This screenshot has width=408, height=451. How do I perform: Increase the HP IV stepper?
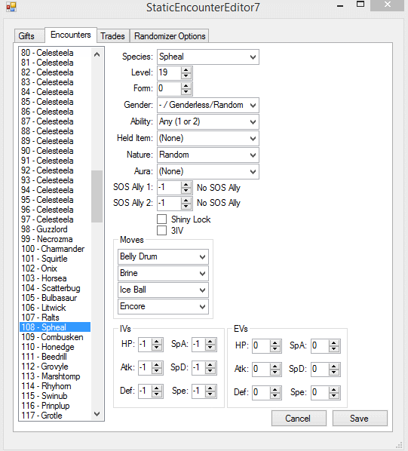point(156,342)
